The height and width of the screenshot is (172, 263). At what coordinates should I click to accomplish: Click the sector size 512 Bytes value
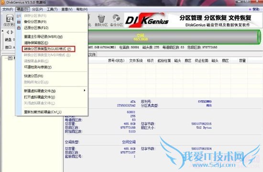point(204,128)
